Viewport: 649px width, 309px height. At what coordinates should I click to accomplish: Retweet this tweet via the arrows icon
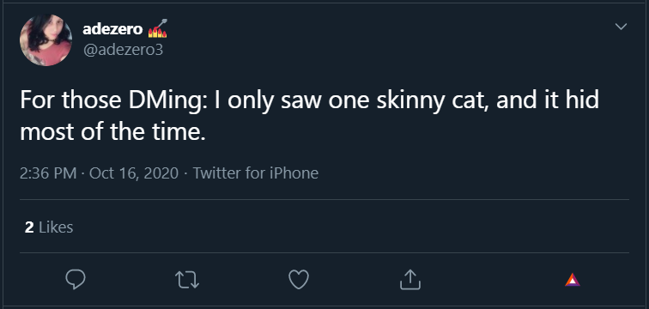pos(187,280)
